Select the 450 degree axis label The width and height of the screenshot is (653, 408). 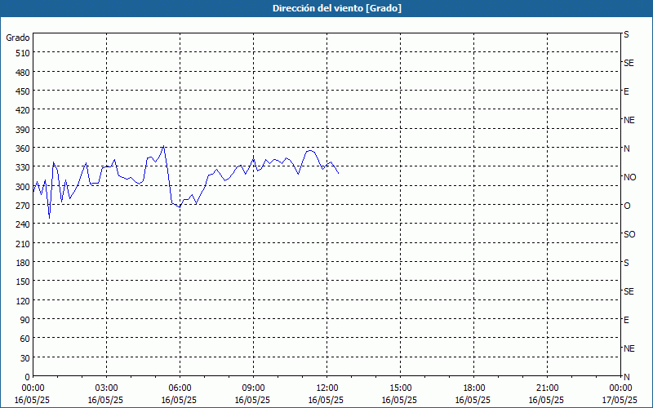tap(24, 91)
